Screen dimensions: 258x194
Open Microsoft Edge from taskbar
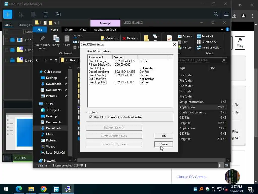click(19, 189)
